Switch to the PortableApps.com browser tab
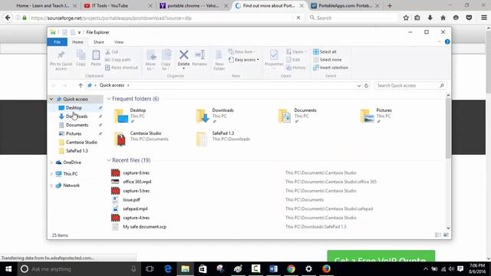491x276 pixels. tap(344, 5)
